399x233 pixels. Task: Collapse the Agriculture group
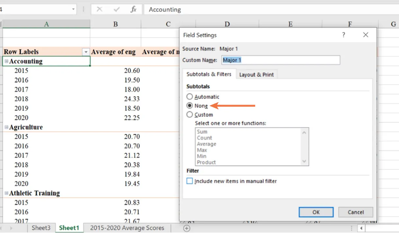coord(7,127)
